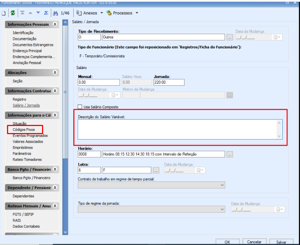The image size is (300, 245).
Task: Open Dados Contabeis item
Action: pyautogui.click(x=26, y=227)
